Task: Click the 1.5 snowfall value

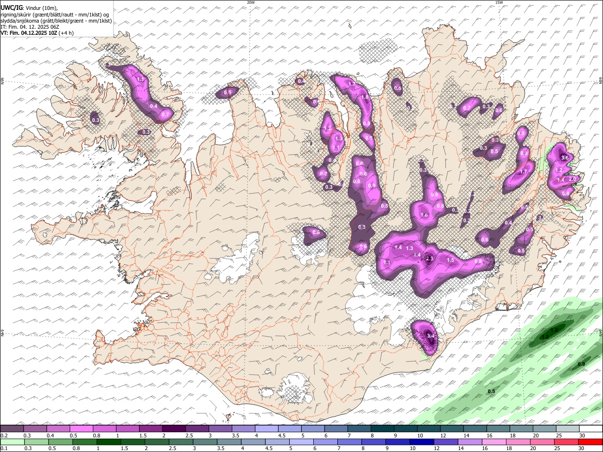Action: pos(450,260)
